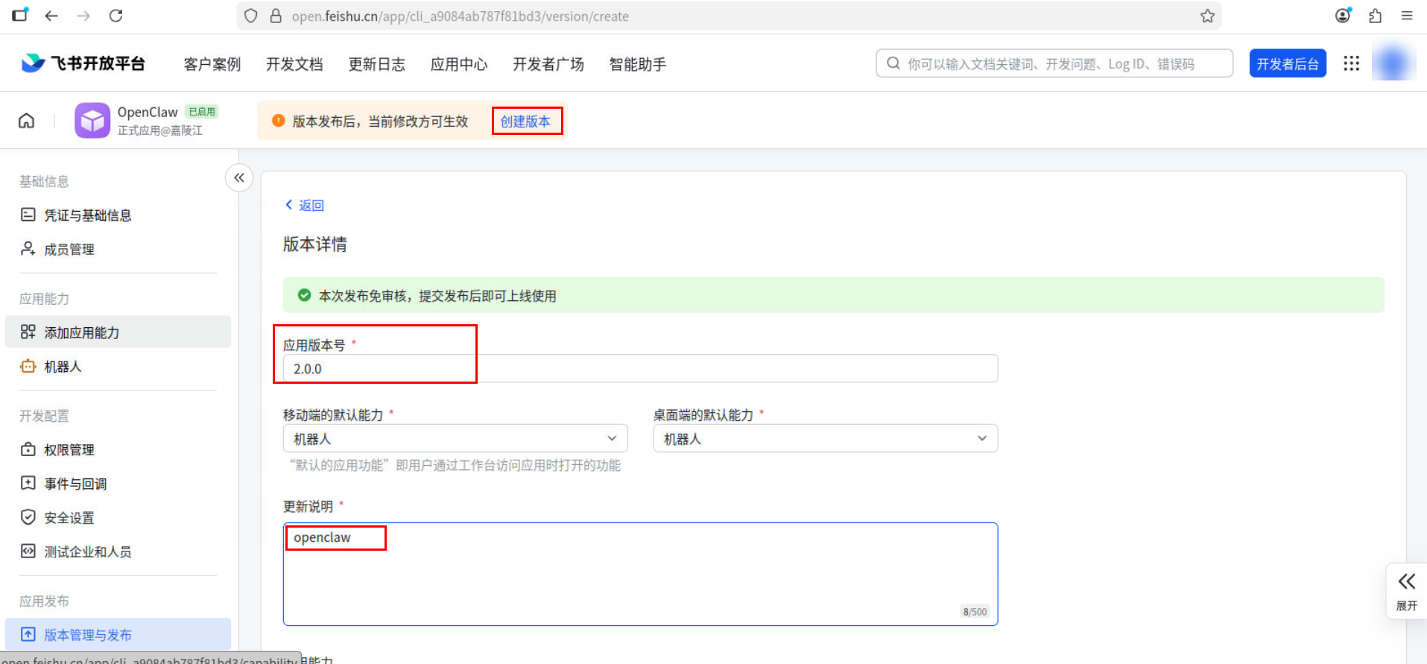This screenshot has width=1427, height=664.
Task: Select 添加应用能力 in the sidebar
Action: [x=118, y=332]
